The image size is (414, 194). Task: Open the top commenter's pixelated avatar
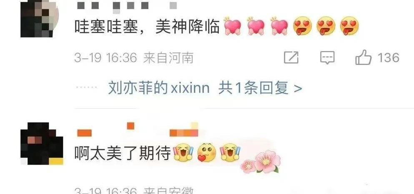coord(40,19)
